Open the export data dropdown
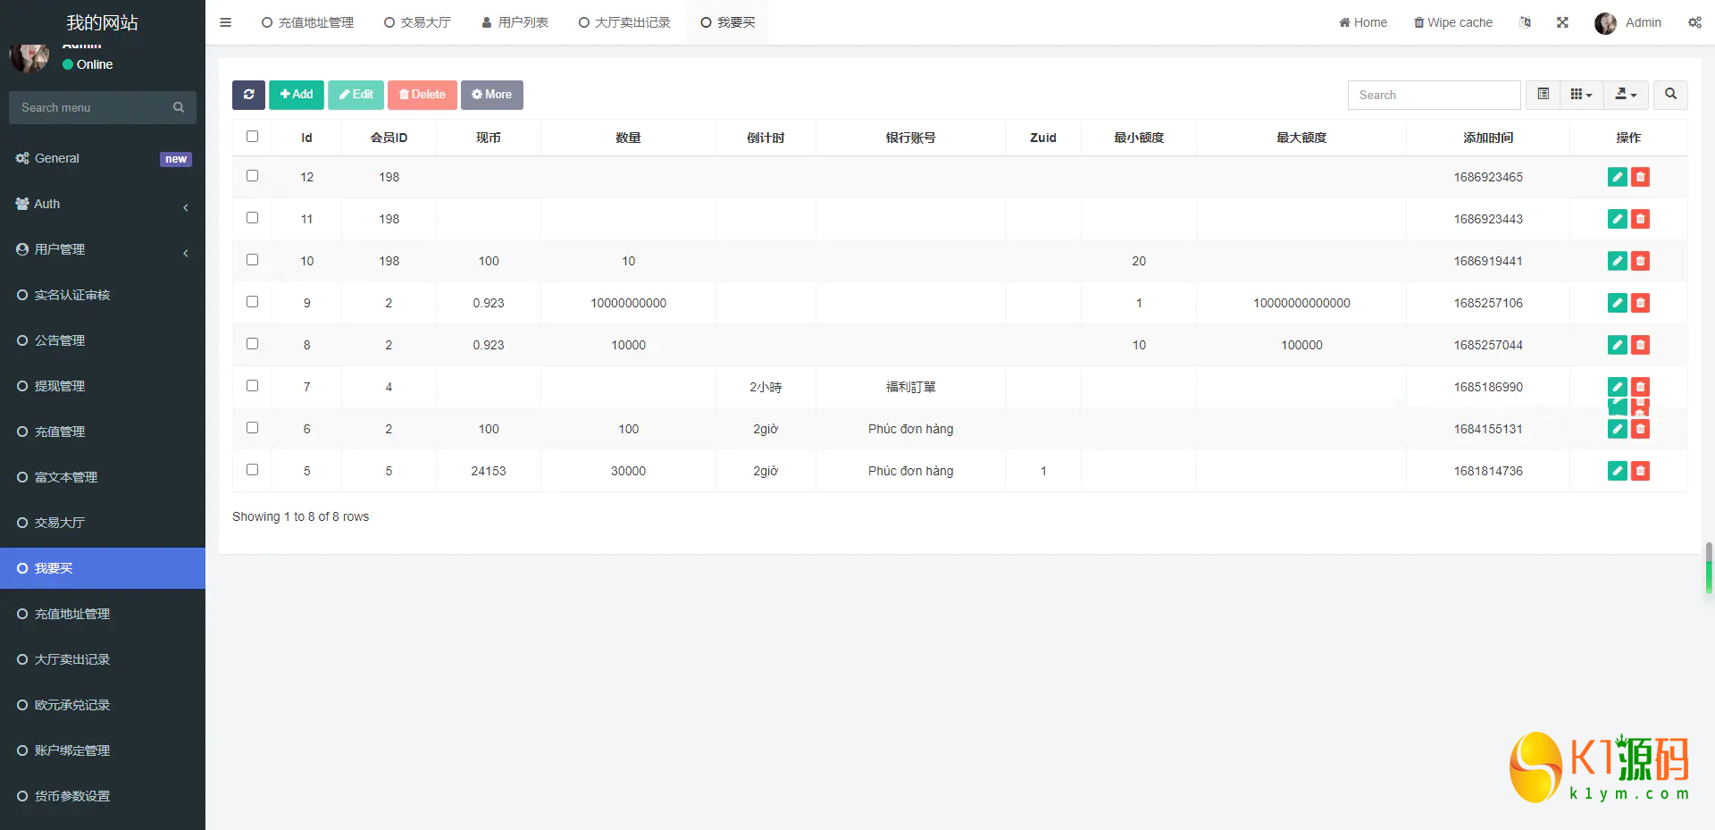This screenshot has height=830, width=1715. click(x=1626, y=95)
